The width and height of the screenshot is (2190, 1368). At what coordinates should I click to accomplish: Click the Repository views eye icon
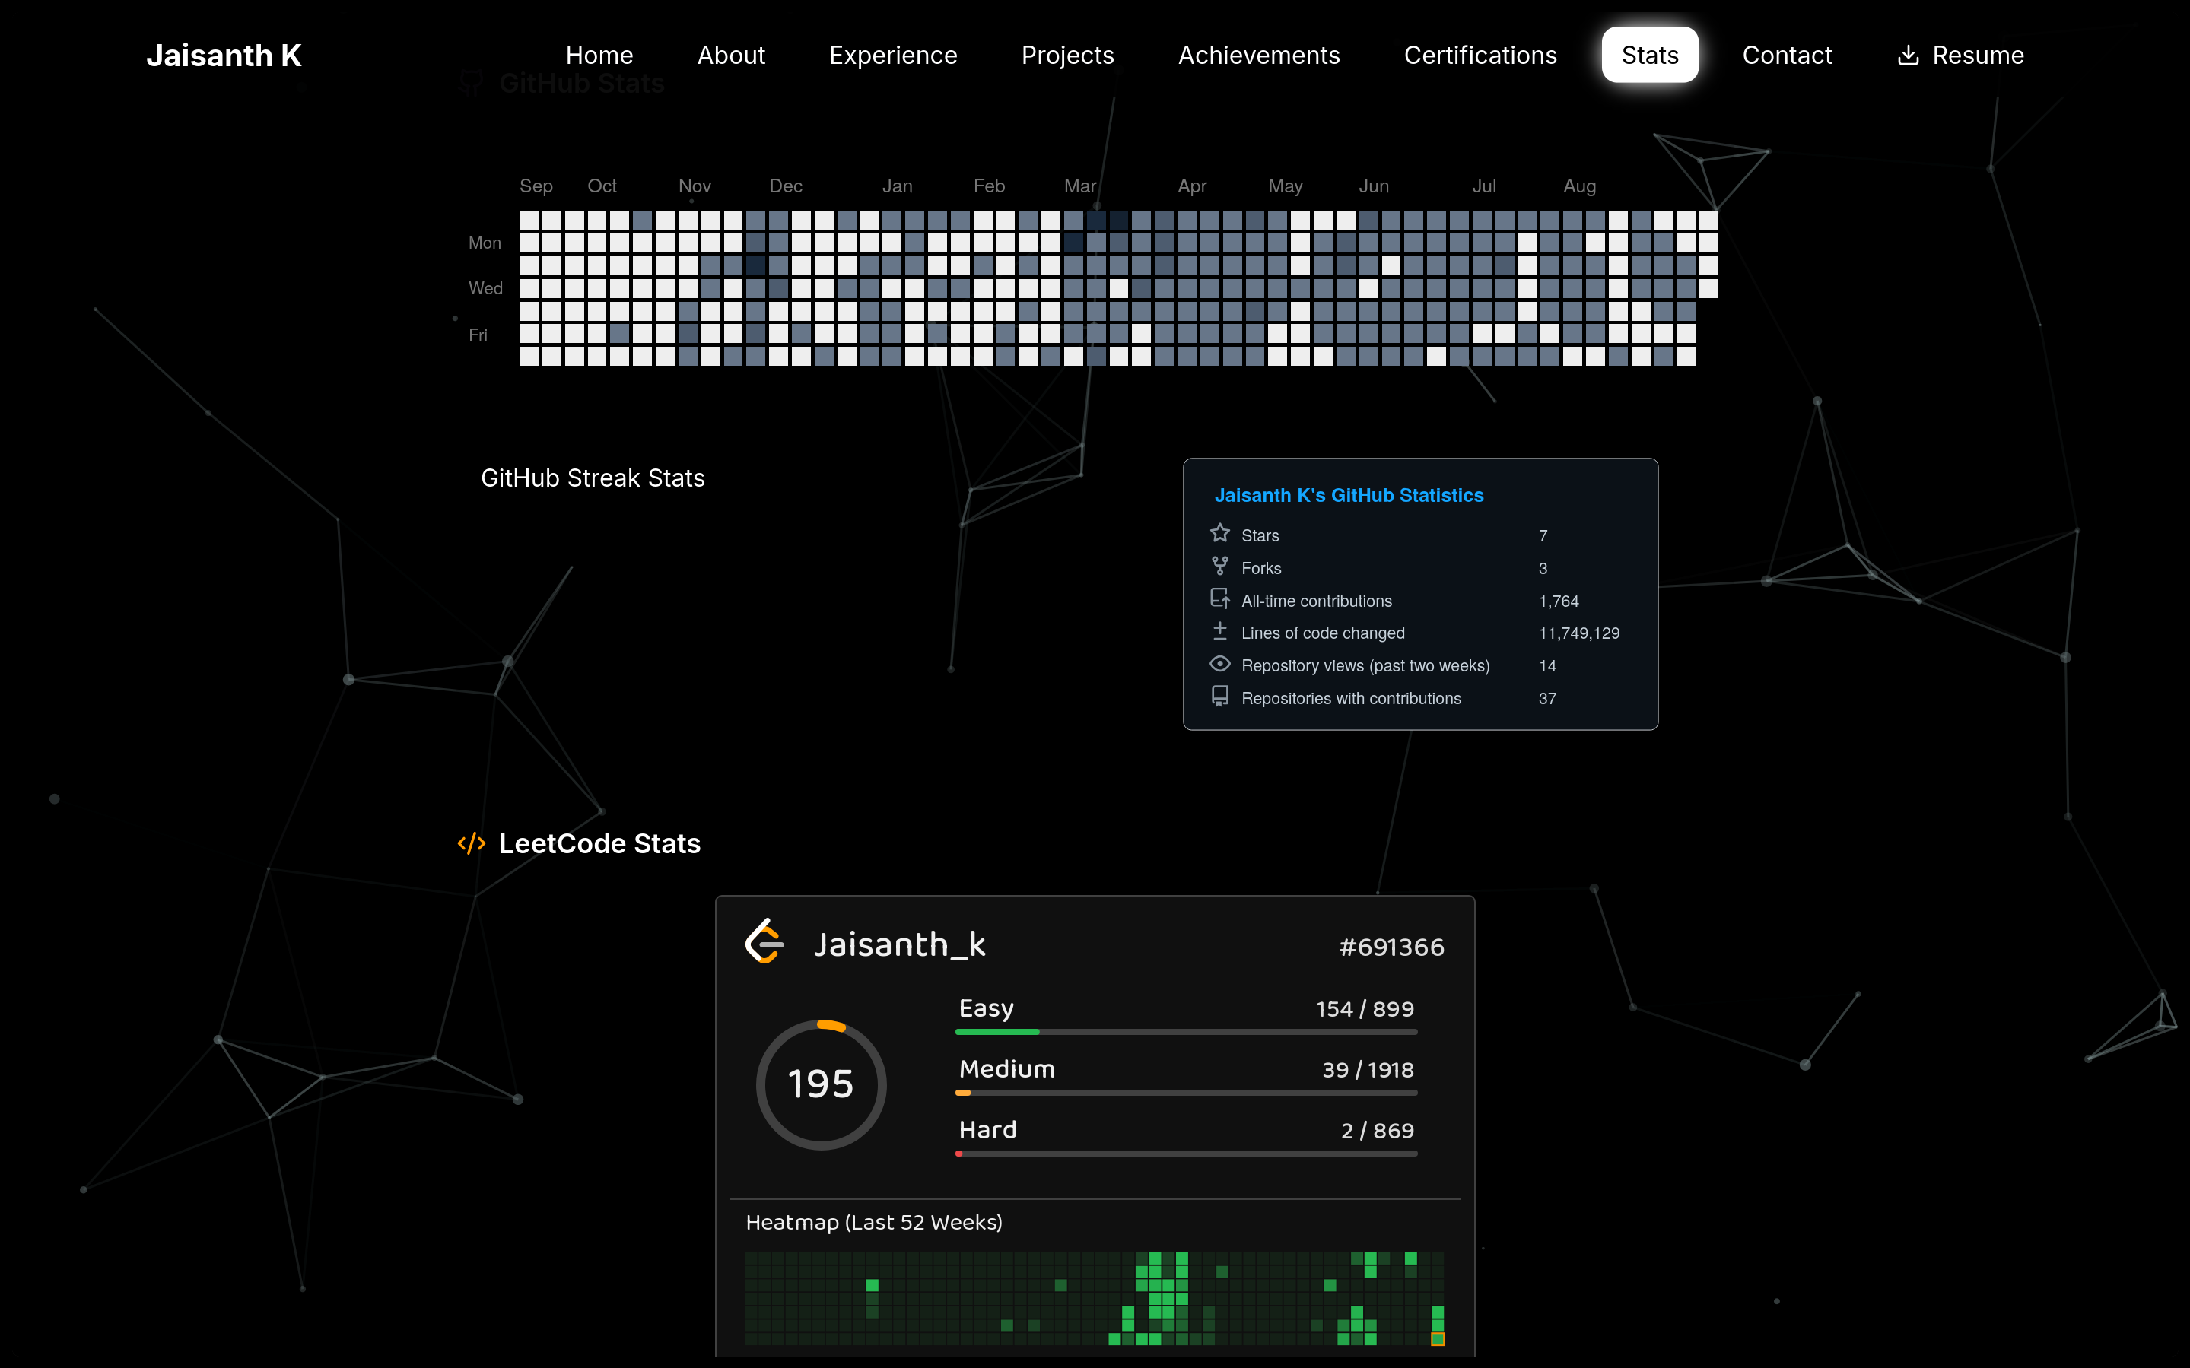(x=1220, y=664)
